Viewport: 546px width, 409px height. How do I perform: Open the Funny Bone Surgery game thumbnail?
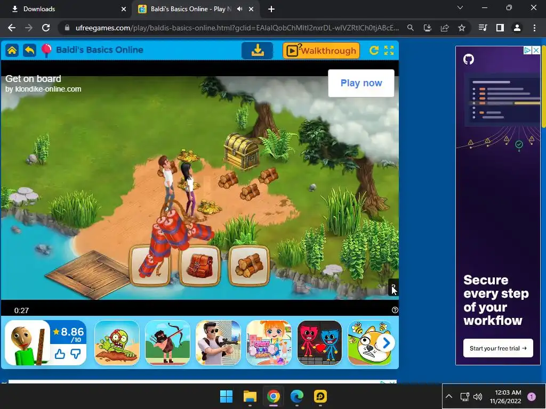(269, 342)
